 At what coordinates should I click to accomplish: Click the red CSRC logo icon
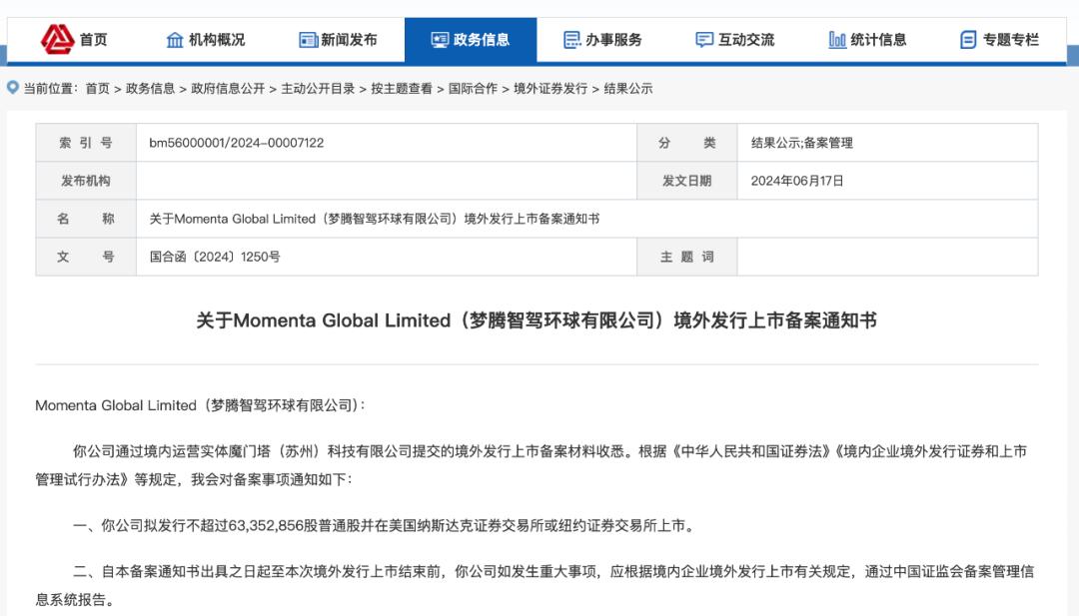[57, 39]
